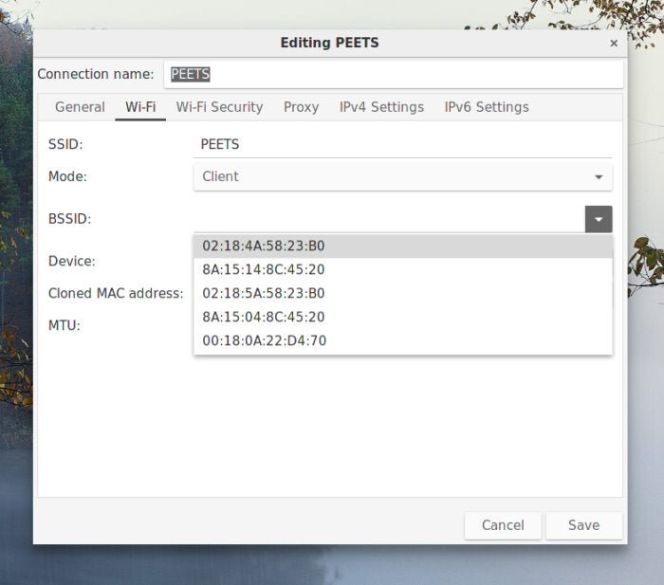Choose BSSID 02:18:4A:58:23:B0

point(403,246)
